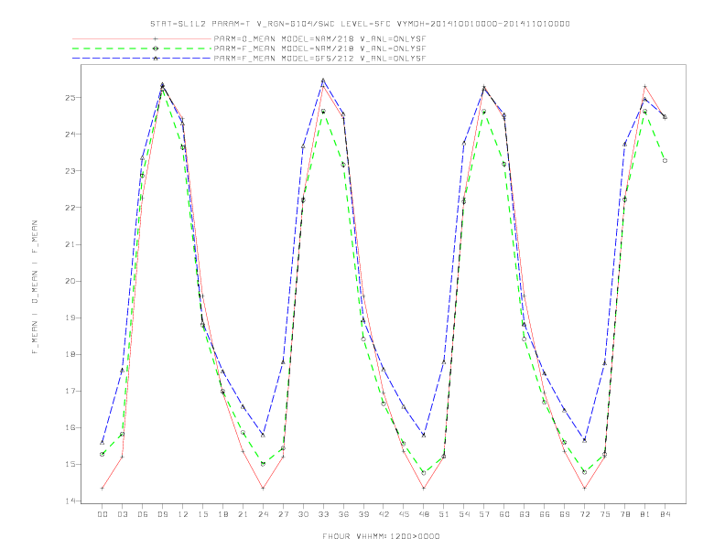Screen dimensions: 725x560
Task: Click x-axis tick label 54
Action: click(464, 514)
